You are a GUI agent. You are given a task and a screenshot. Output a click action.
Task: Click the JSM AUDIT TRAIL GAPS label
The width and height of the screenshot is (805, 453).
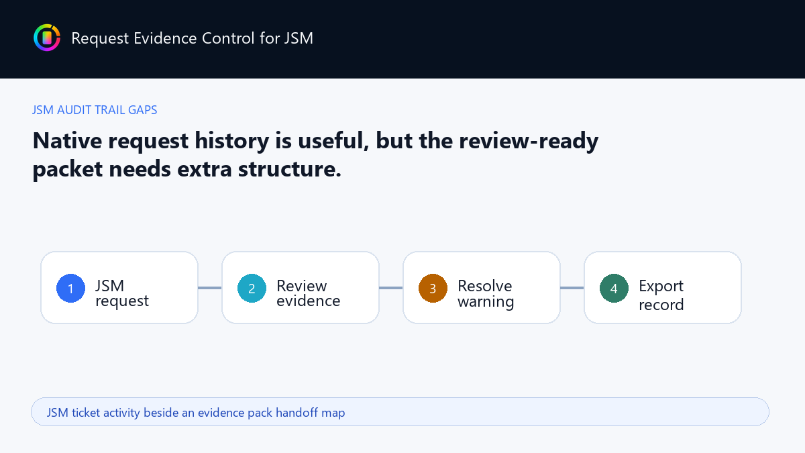95,110
